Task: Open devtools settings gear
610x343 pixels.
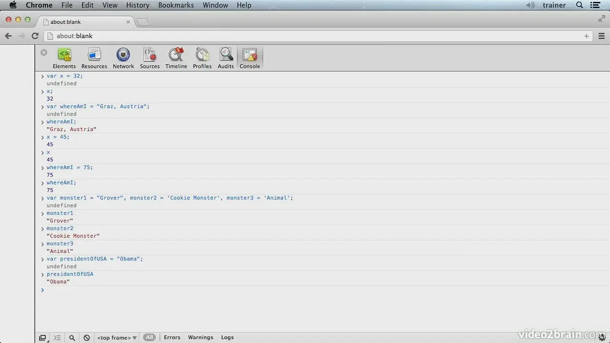Action: point(602,337)
